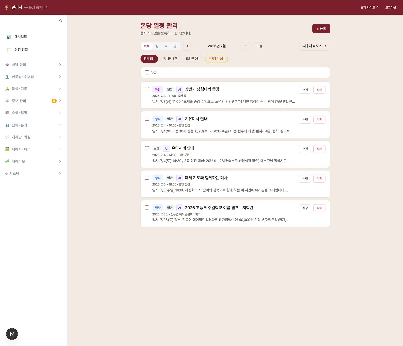The height and width of the screenshot is (346, 403).
Task: Delete 치유미사 안내 with 삭제
Action: [319, 120]
